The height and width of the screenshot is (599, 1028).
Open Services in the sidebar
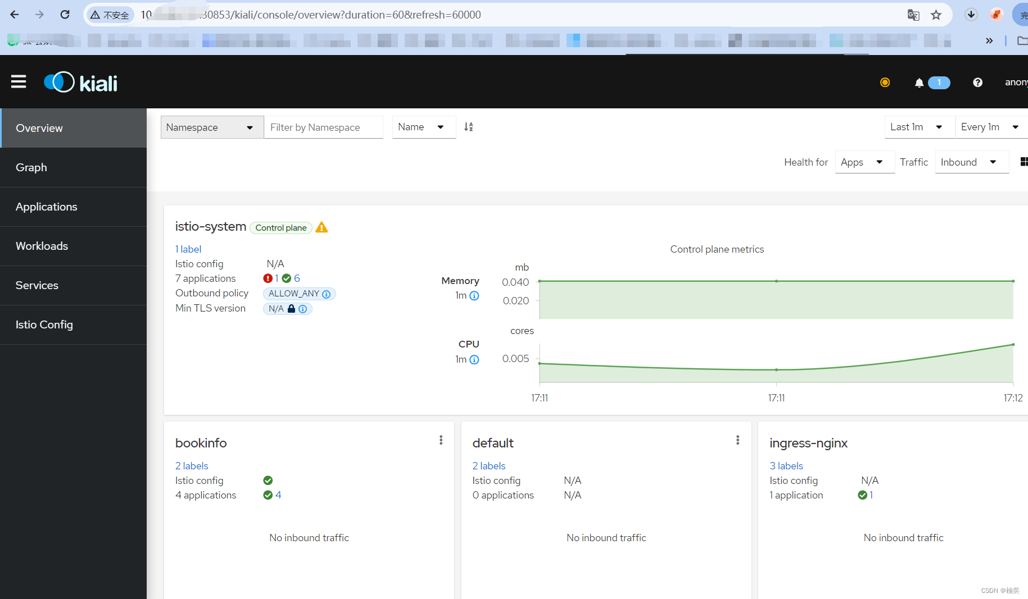point(73,285)
